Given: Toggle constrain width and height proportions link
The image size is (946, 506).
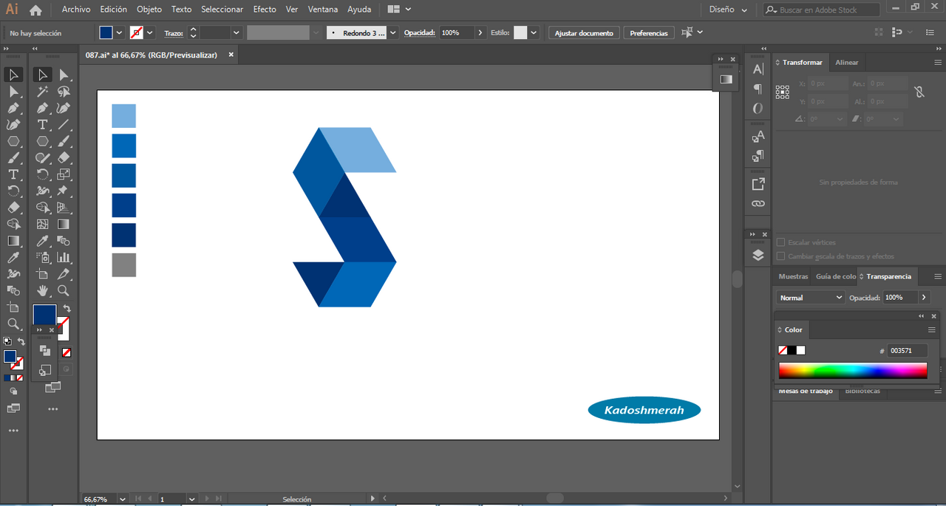Looking at the screenshot, I should tap(919, 92).
